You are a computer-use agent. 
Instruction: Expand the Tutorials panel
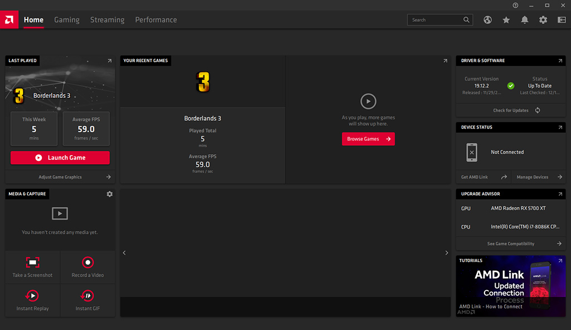pos(560,260)
